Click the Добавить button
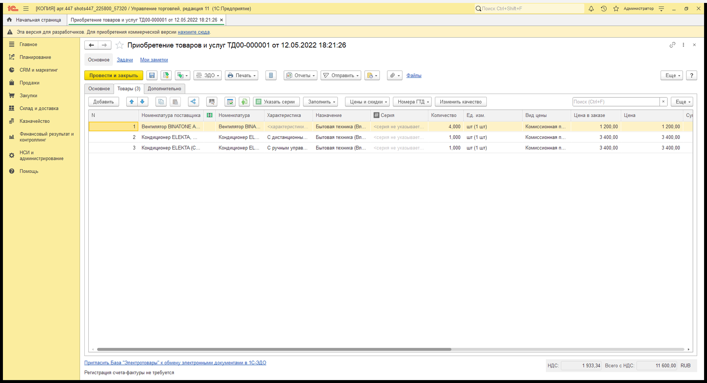This screenshot has height=383, width=707. coord(103,102)
